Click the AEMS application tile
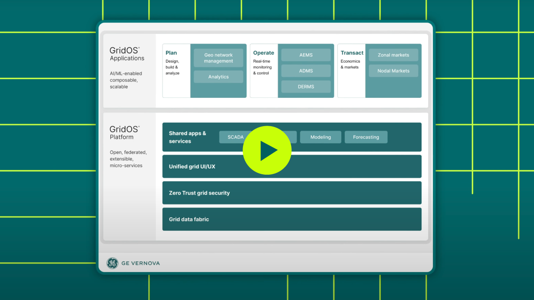The width and height of the screenshot is (534, 300). 306,54
